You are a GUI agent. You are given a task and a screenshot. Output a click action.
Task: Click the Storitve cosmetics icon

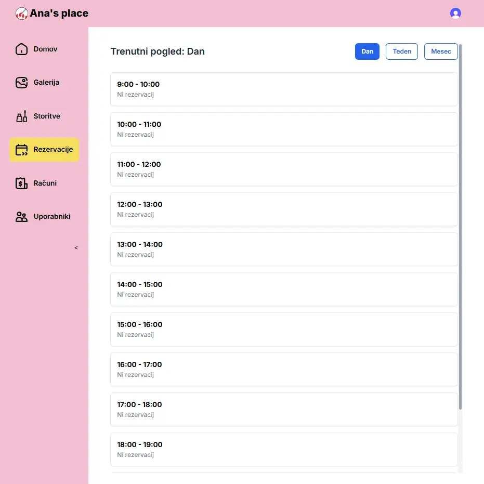(21, 116)
